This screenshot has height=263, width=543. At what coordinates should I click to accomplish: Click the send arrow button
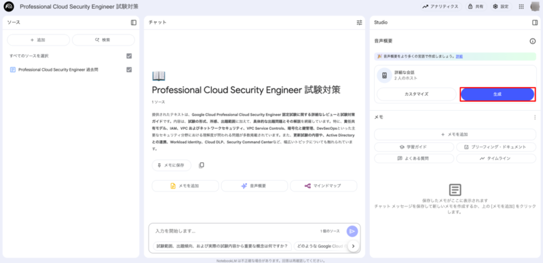352,231
